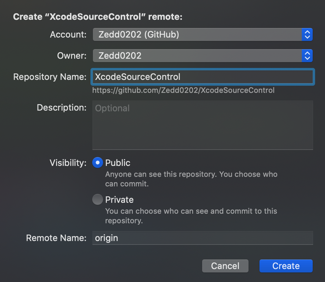The width and height of the screenshot is (325, 282).
Task: Open the Owner dropdown showing Zedd0202
Action: click(x=202, y=56)
